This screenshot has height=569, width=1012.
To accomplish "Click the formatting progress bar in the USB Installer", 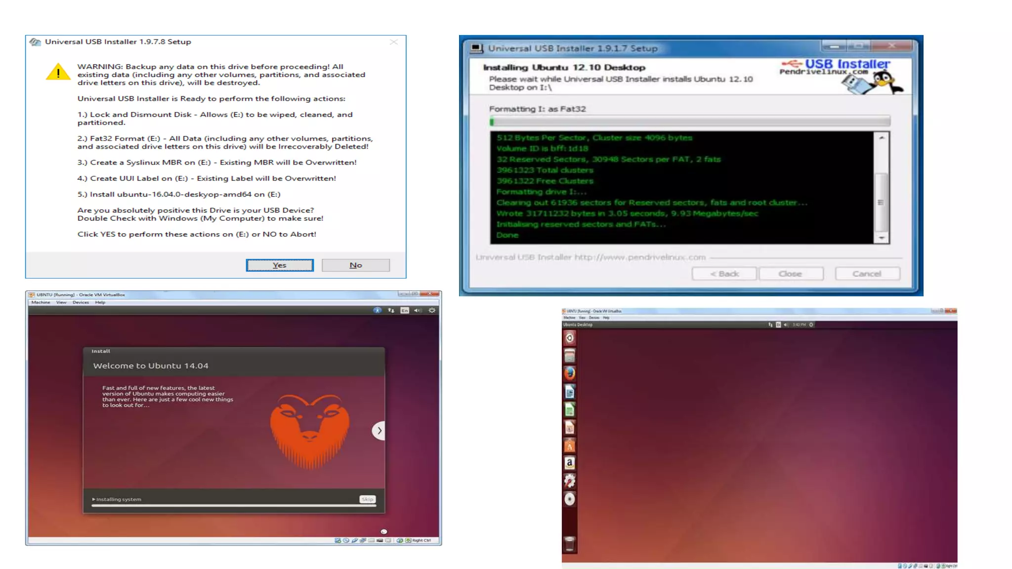I will (x=689, y=121).
